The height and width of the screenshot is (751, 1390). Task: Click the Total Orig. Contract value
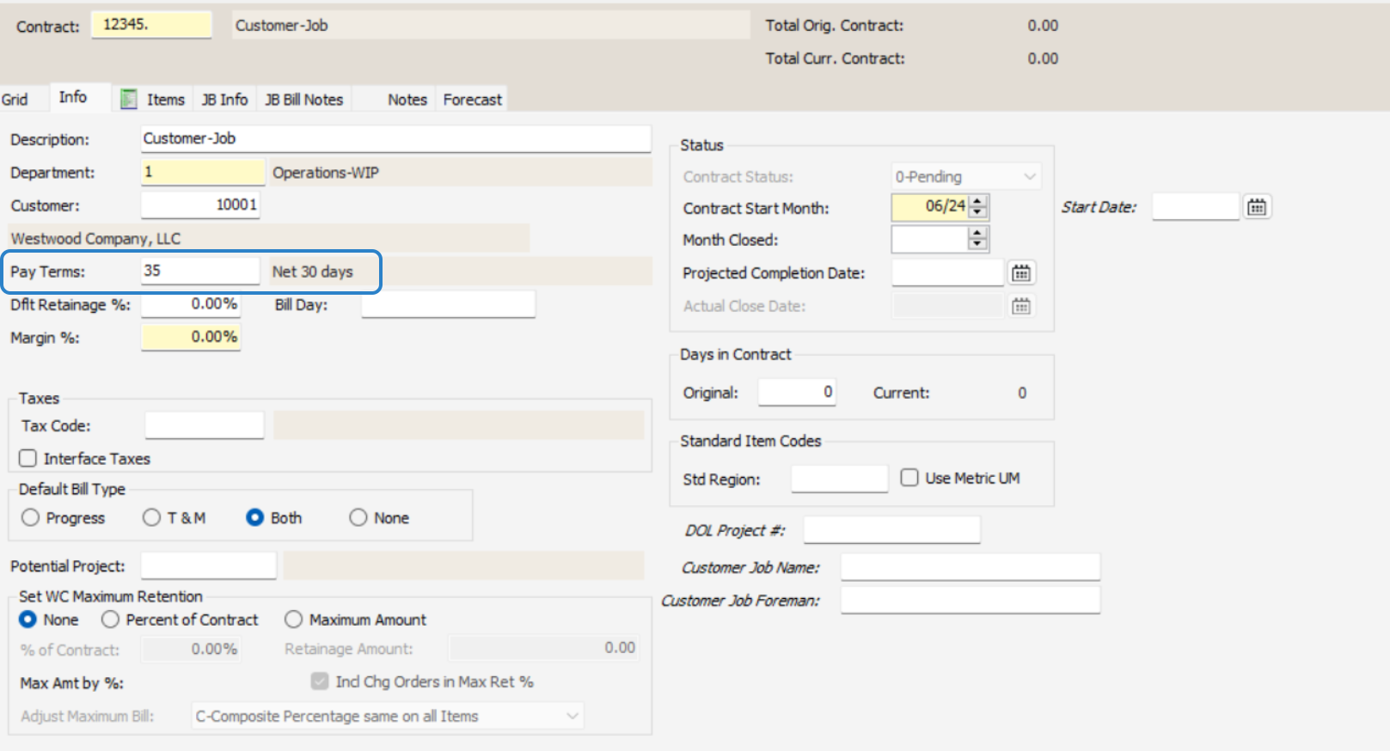coord(1043,26)
